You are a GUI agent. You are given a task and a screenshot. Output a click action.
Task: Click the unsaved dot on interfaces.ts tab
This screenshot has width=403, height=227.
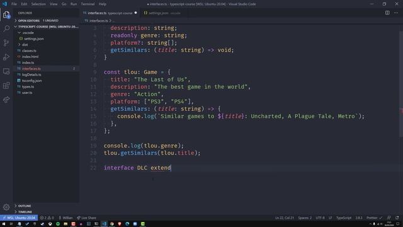[136, 13]
